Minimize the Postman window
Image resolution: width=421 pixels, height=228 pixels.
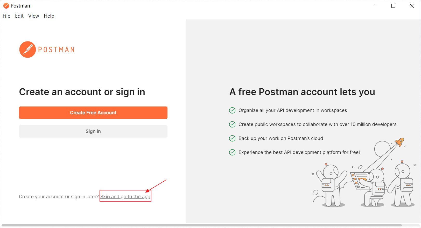click(375, 6)
